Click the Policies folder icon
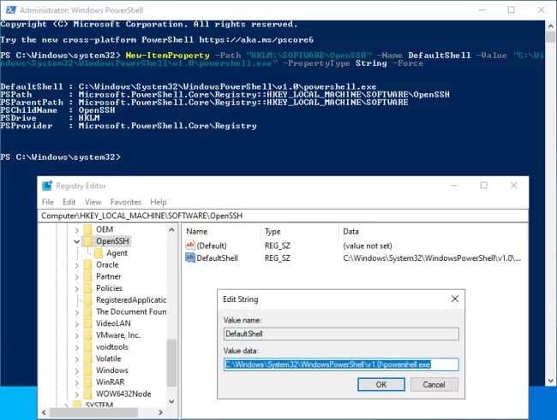This screenshot has height=420, width=557. coord(87,288)
